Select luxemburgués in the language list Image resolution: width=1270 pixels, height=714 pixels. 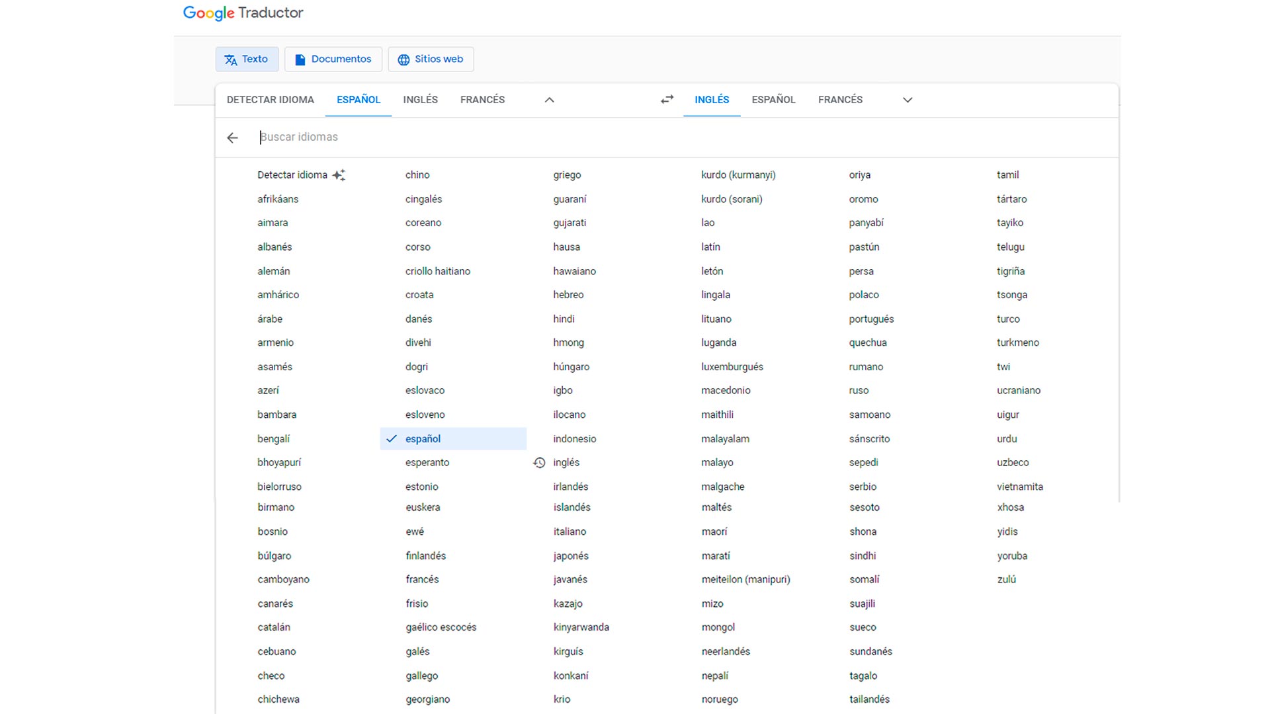tap(732, 367)
